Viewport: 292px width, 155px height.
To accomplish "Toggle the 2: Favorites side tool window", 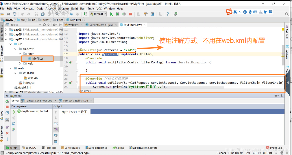I will coord(2,134).
